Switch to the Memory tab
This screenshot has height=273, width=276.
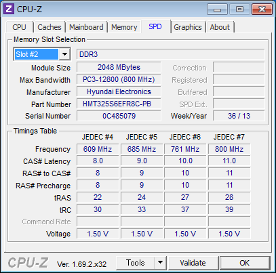coord(124,27)
